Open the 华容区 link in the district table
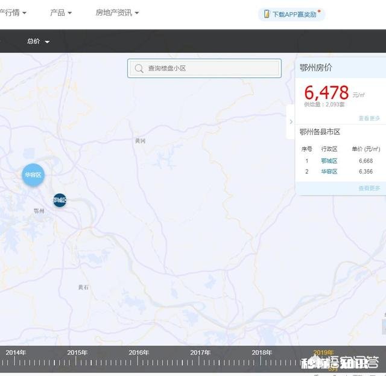 (x=329, y=171)
